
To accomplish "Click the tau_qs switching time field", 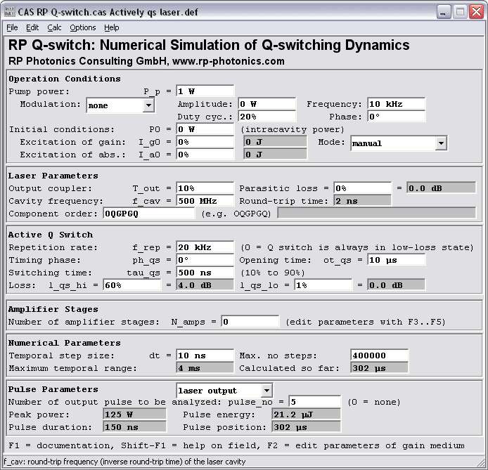I will (205, 273).
